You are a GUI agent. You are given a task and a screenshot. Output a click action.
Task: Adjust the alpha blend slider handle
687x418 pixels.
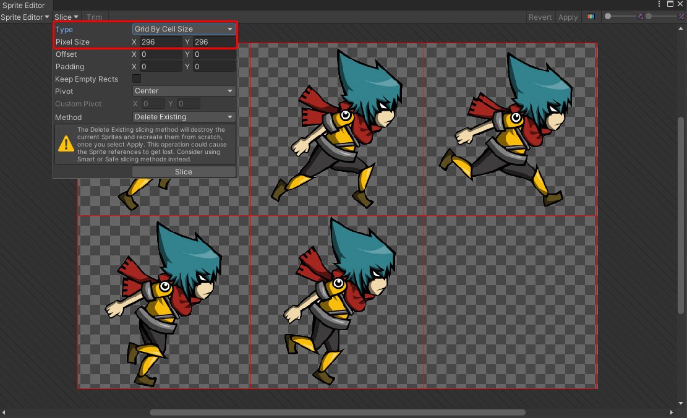[608, 16]
